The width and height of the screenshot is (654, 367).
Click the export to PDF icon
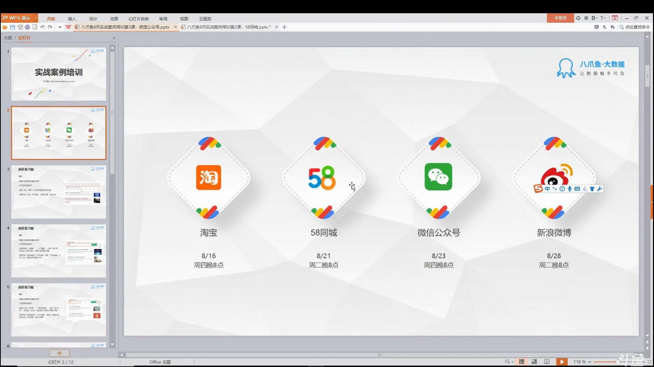pos(20,27)
